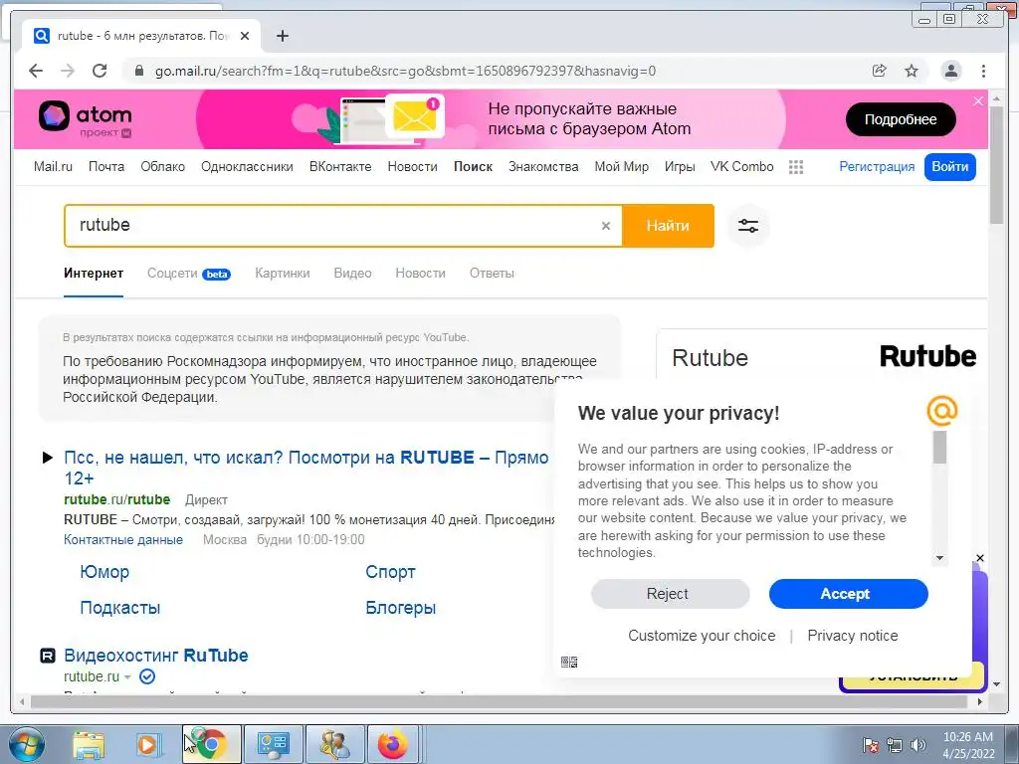Screen dimensions: 1019x764
Task: Select the Интернет search tab
Action: point(94,274)
